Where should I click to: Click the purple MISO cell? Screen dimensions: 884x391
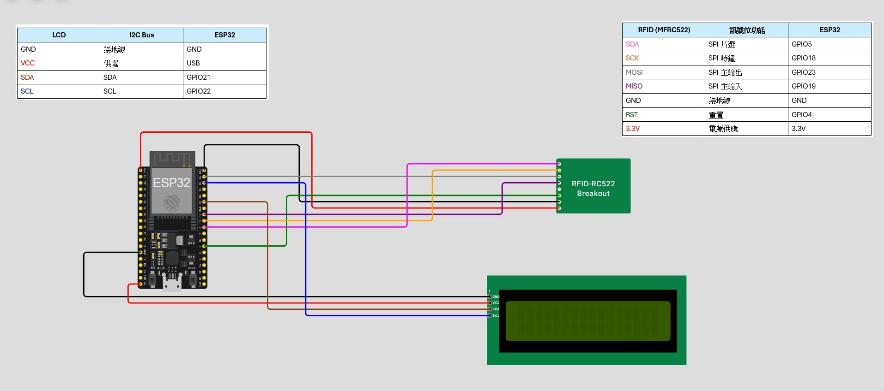664,86
